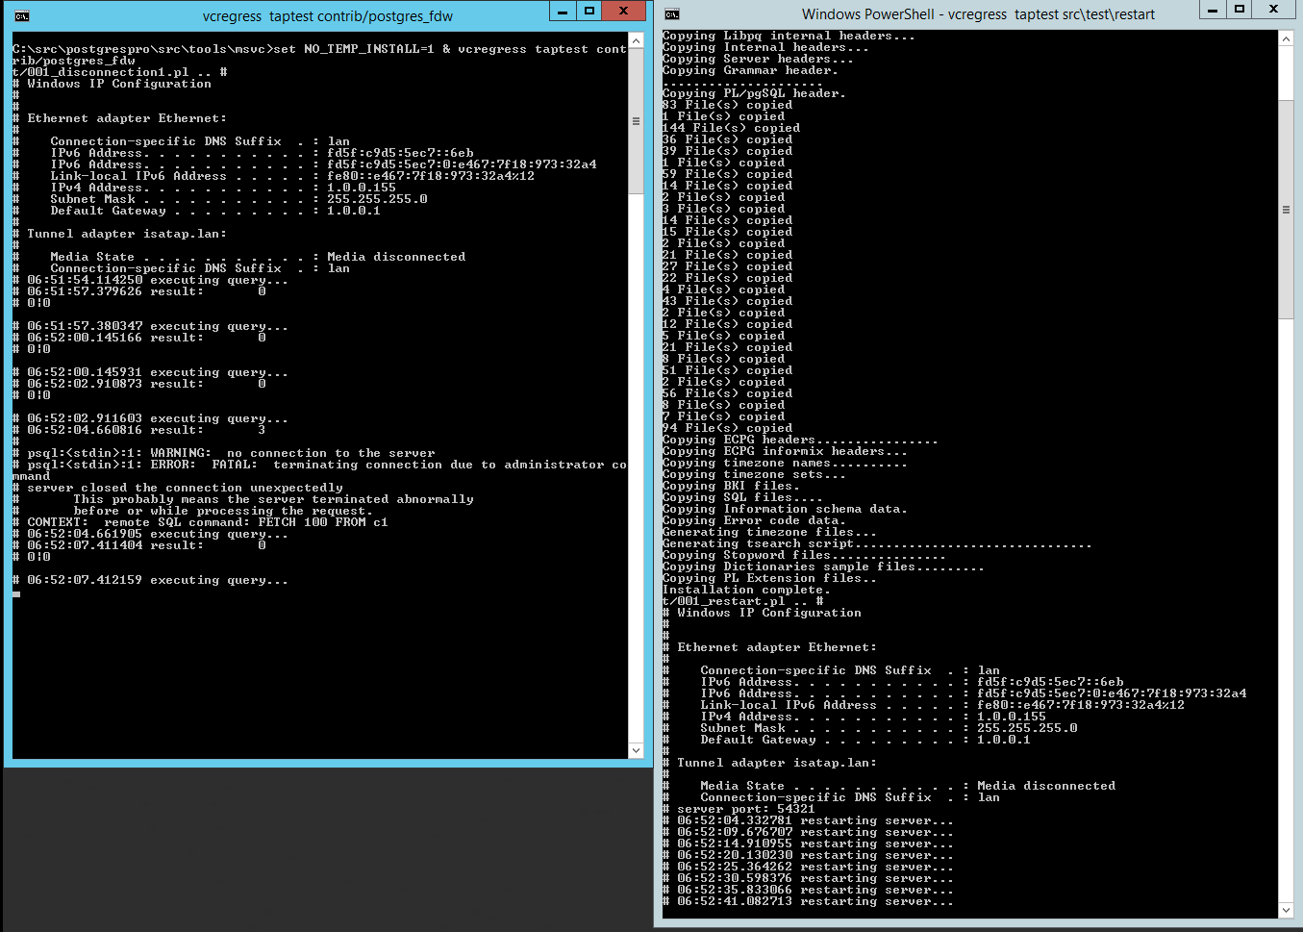Click the PowerShell window scrollbar thumb
Screen dimensions: 1303x932
(1287, 210)
